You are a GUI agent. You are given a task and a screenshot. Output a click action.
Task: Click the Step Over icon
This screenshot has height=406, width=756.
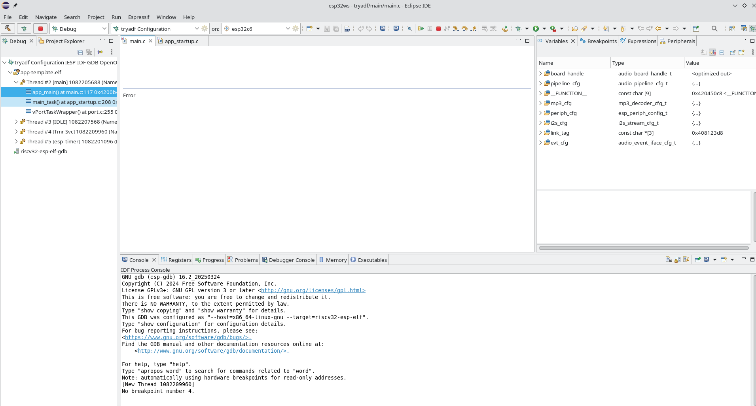[x=464, y=28]
